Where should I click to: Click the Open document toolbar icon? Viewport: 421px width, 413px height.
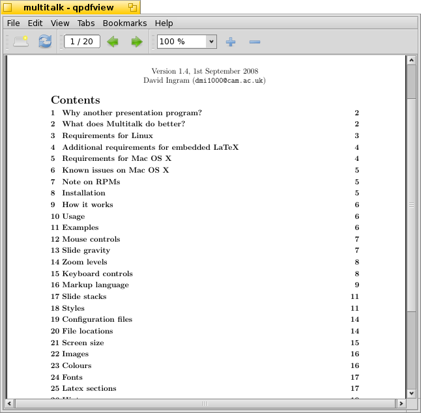(21, 42)
